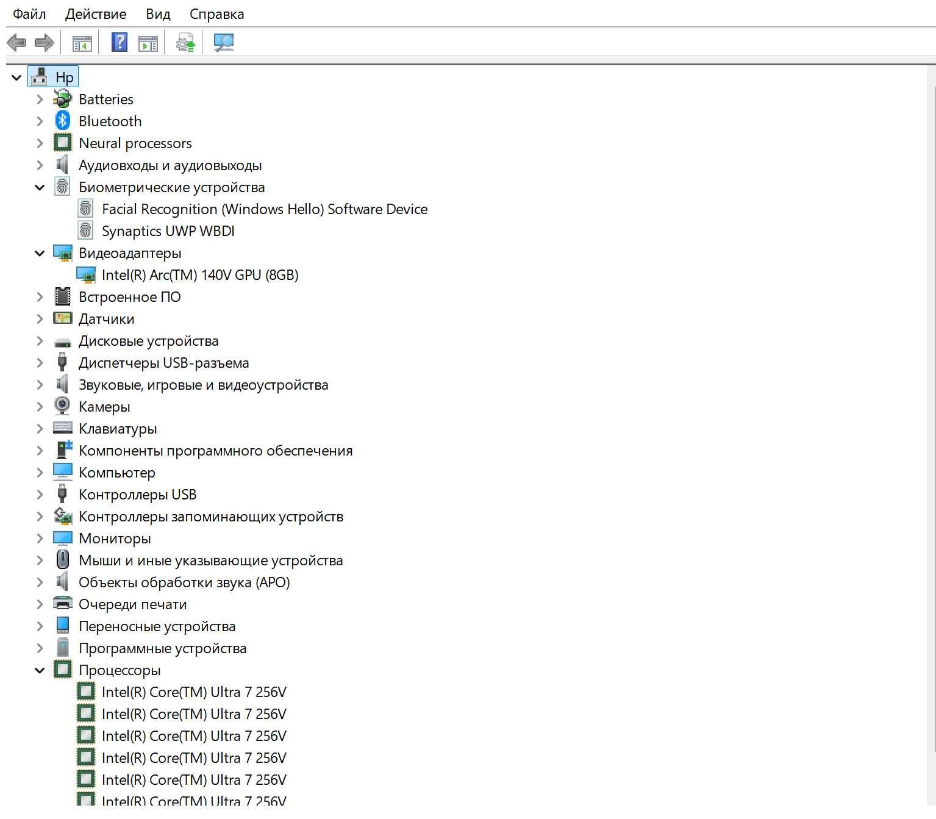Click the Update driver toolbar icon
The width and height of the screenshot is (936, 819).
(185, 43)
